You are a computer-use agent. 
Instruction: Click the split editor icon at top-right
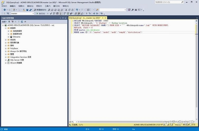197,21
